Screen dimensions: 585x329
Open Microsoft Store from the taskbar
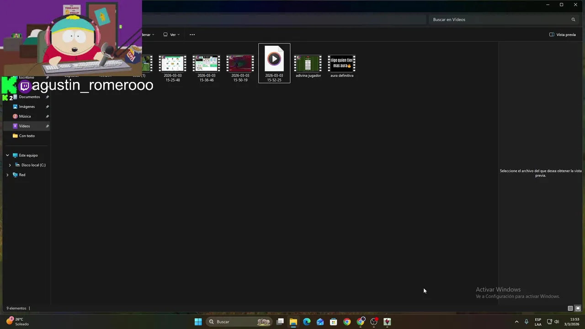tap(334, 322)
